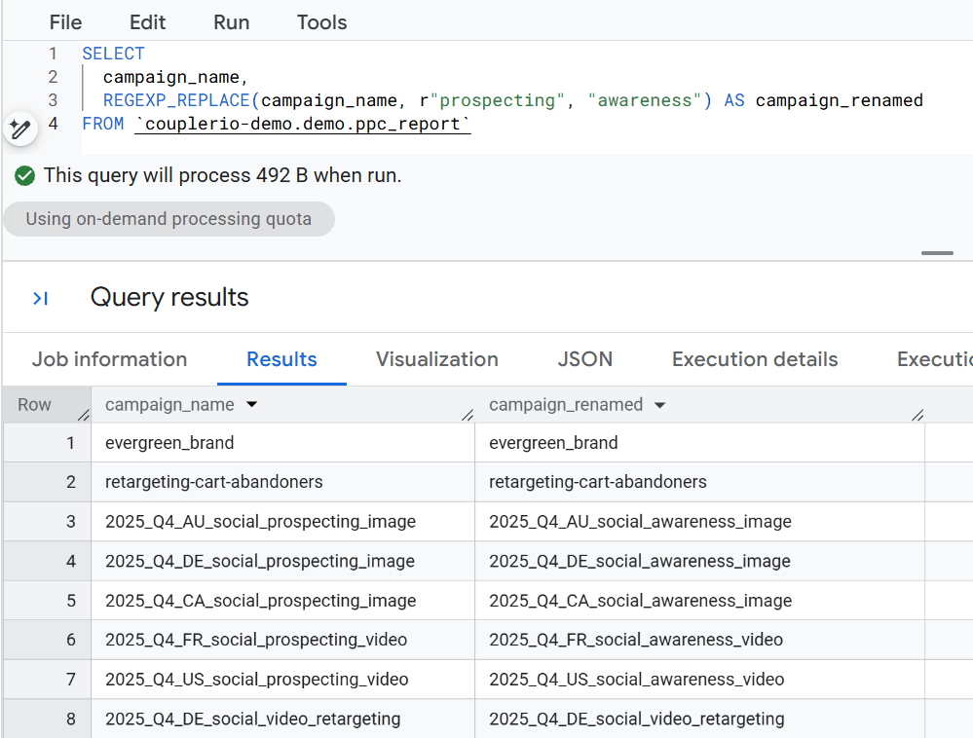Screen dimensions: 973x738
Task: Click the AI magic pen icon in editor gutter
Action: (20, 129)
